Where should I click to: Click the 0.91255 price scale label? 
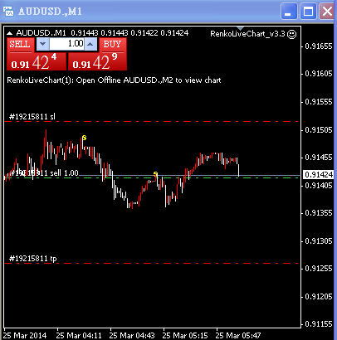point(318,269)
